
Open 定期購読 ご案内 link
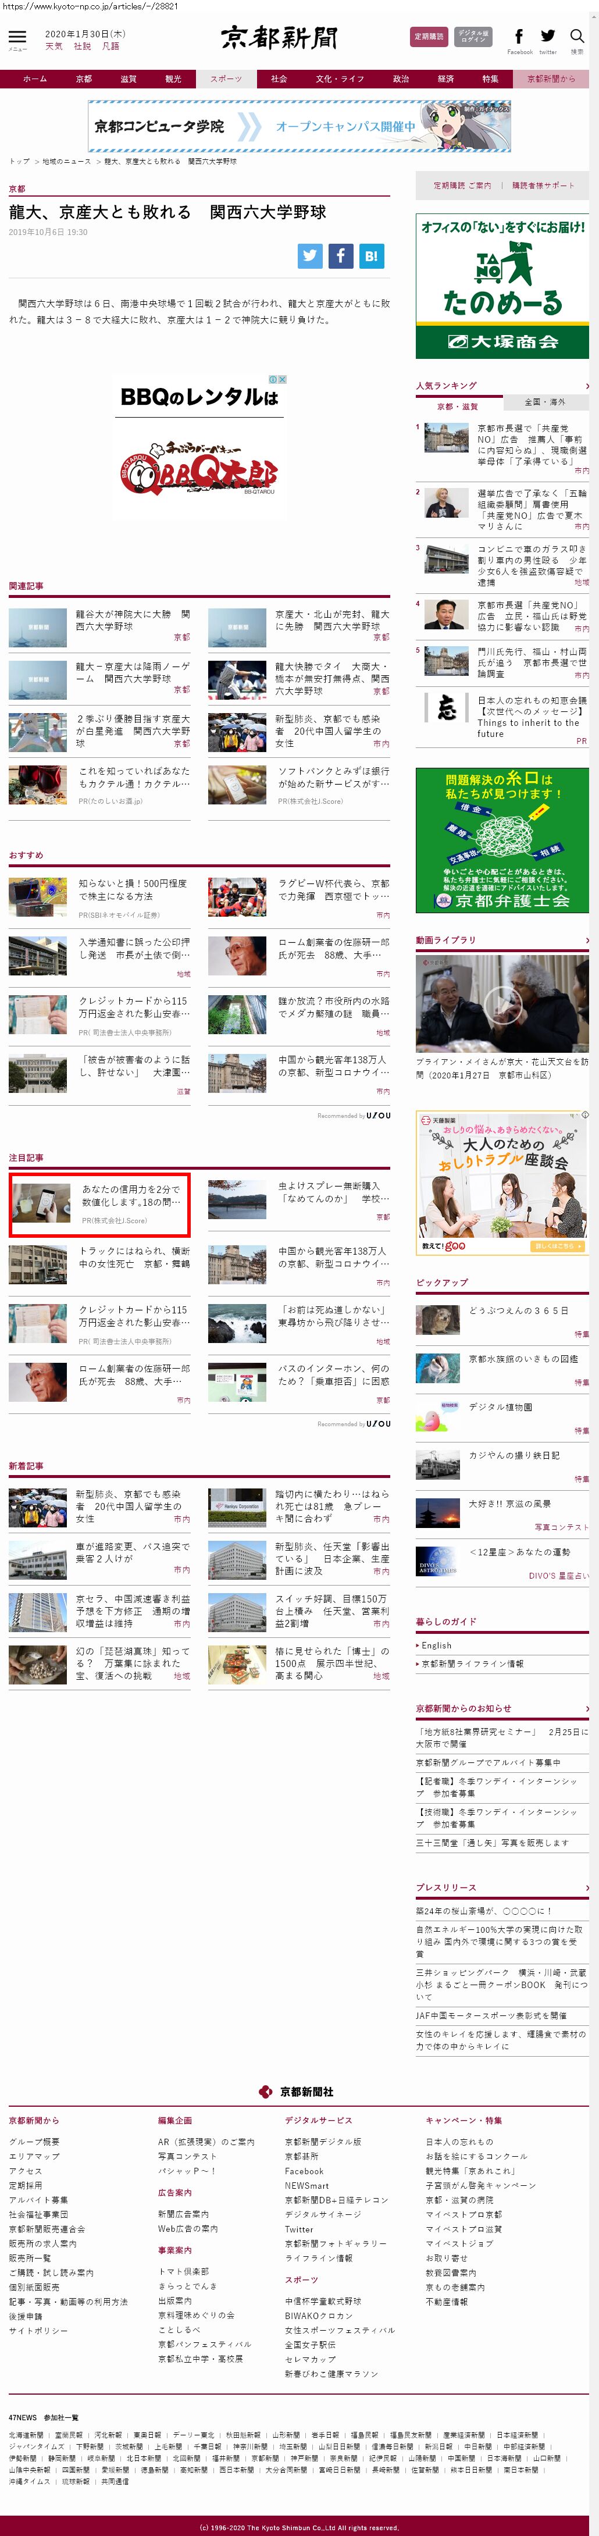click(462, 185)
